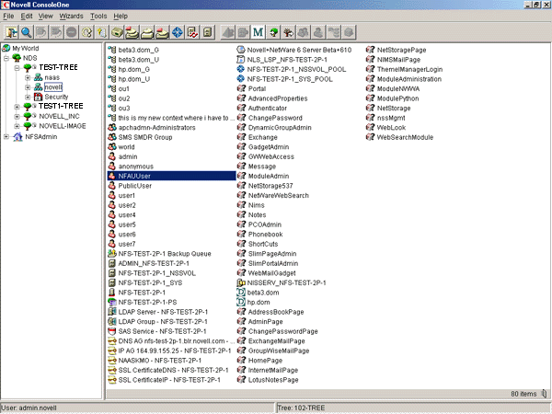Viewport: 552px width, 414px height.
Task: Click the NFSAdmin house icon in tree
Action: (17, 137)
